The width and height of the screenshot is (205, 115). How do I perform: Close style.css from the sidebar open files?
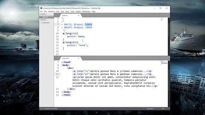tap(41, 17)
